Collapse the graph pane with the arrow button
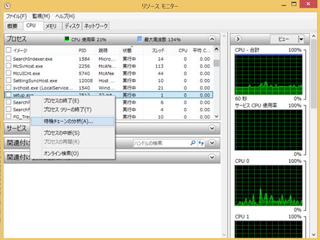The image size is (320, 240). pyautogui.click(x=238, y=39)
